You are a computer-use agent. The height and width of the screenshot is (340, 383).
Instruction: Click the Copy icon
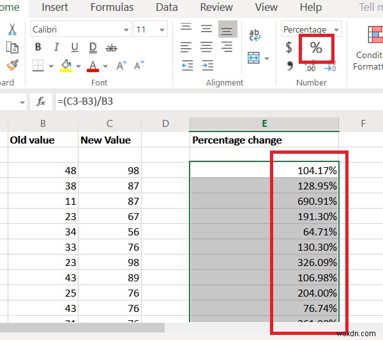[12, 47]
